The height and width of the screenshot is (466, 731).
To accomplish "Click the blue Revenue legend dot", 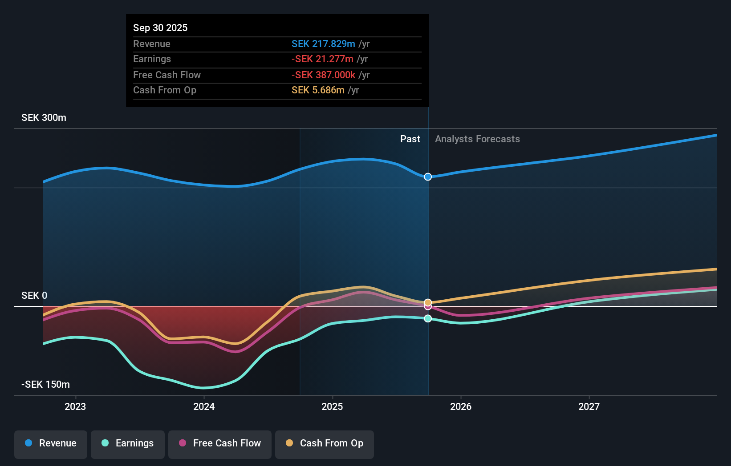I will [28, 443].
